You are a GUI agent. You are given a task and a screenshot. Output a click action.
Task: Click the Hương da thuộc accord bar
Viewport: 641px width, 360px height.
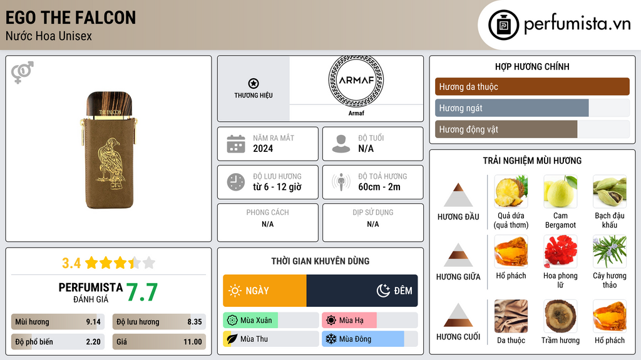tap(531, 87)
